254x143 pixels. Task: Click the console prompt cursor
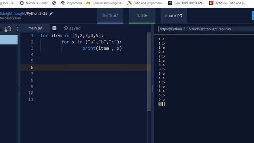click(x=164, y=104)
